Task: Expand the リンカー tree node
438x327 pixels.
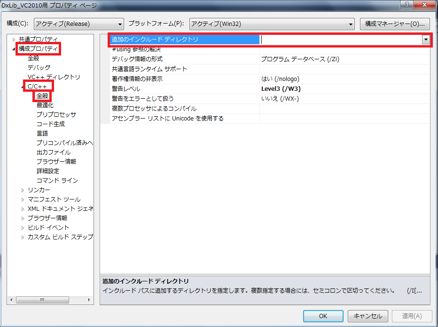Action: [x=23, y=190]
